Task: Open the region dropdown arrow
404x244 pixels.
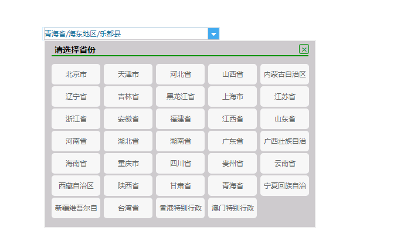Action: [213, 34]
